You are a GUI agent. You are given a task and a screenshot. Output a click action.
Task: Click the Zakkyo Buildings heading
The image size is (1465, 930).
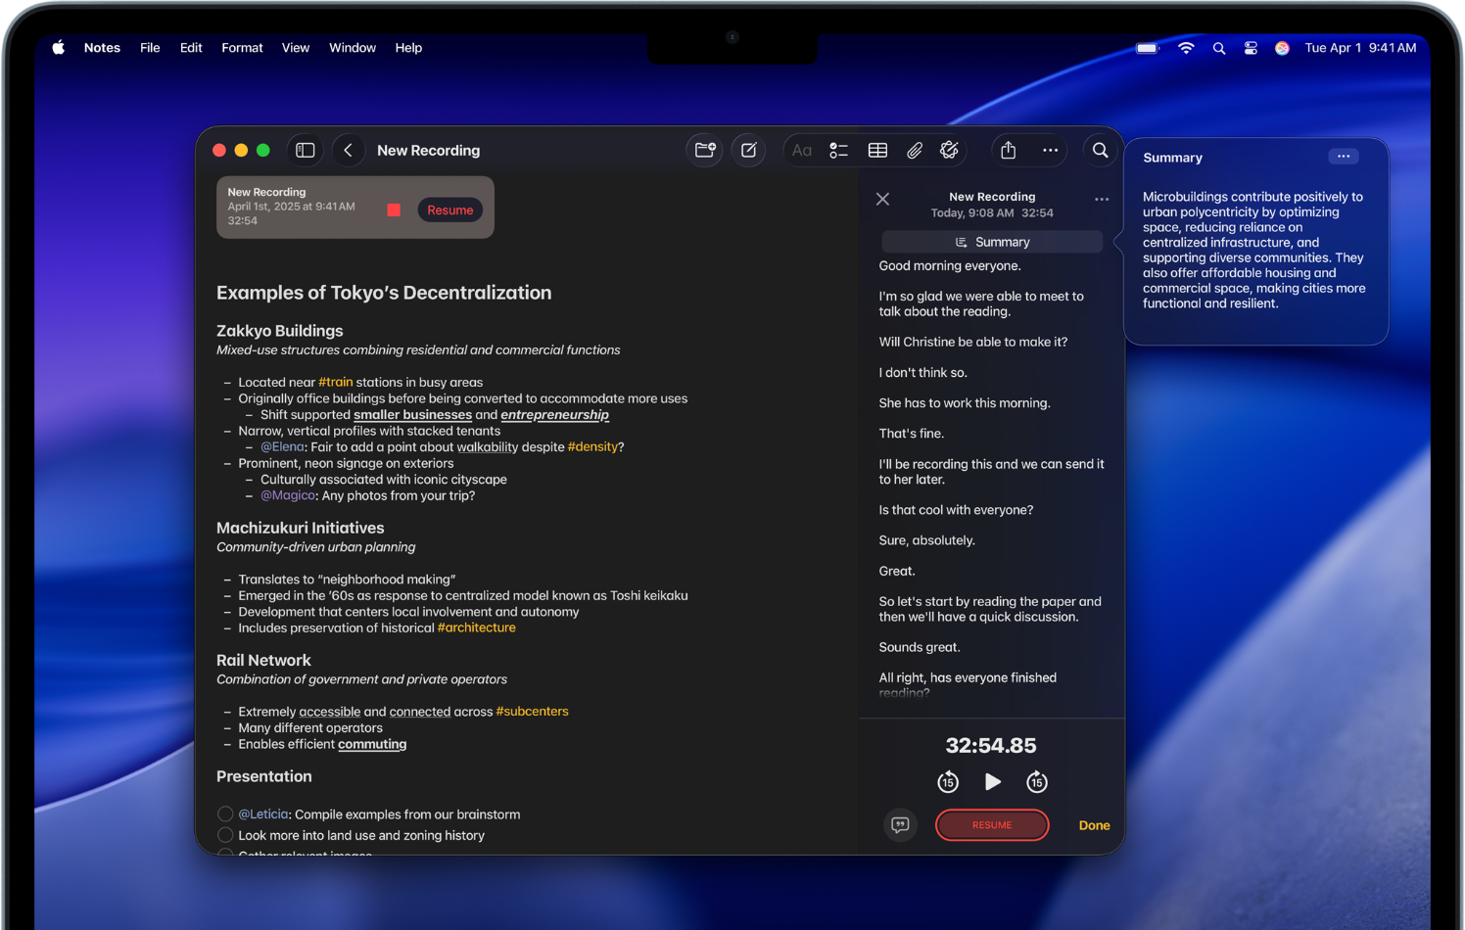[x=280, y=331]
